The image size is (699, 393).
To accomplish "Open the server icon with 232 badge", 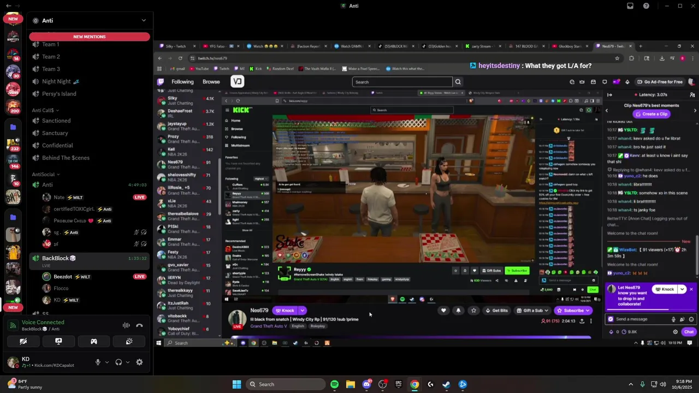I will pyautogui.click(x=13, y=145).
